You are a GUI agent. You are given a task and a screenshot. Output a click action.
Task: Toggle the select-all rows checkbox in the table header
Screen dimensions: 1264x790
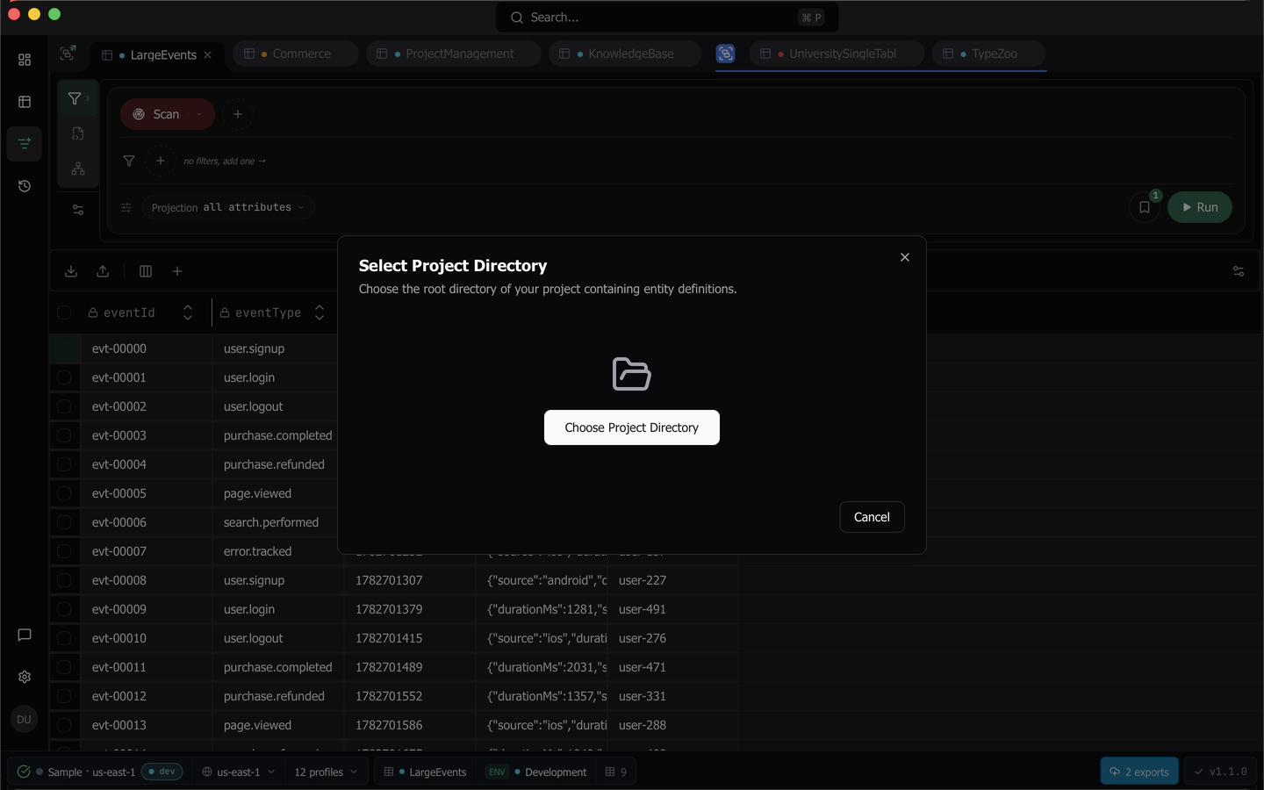tap(64, 312)
